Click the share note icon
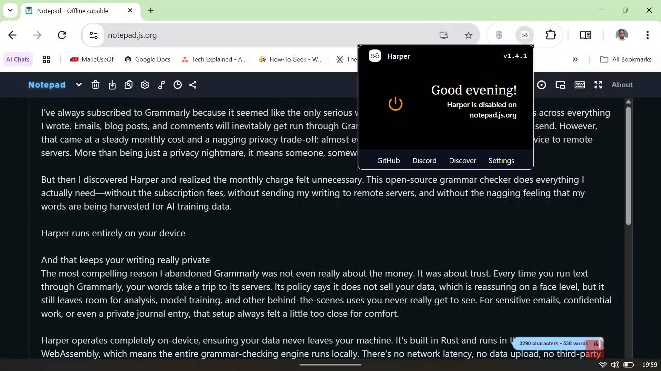The image size is (661, 371). click(193, 85)
